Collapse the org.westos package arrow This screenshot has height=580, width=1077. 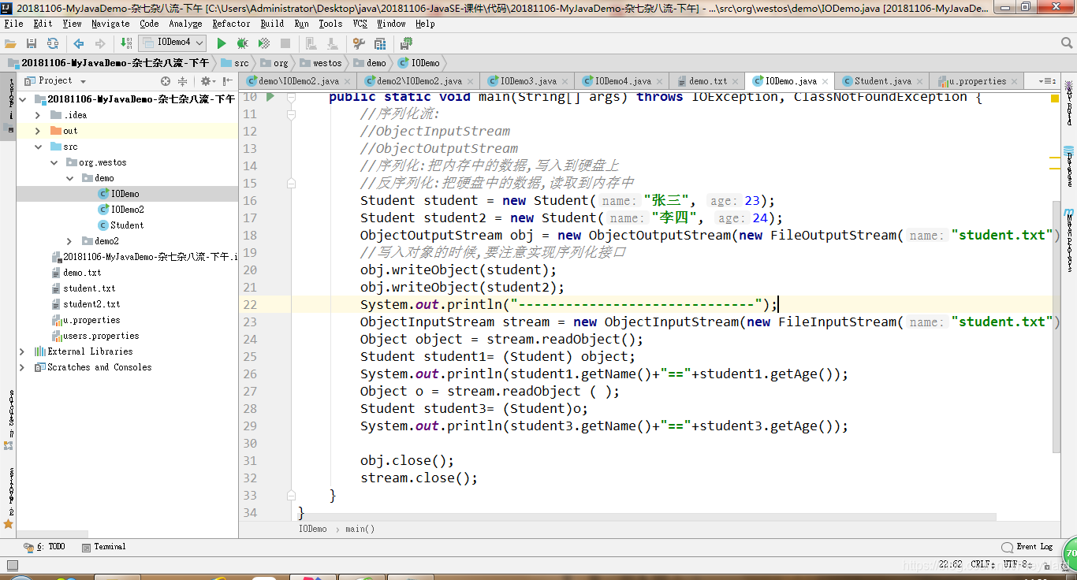click(54, 162)
